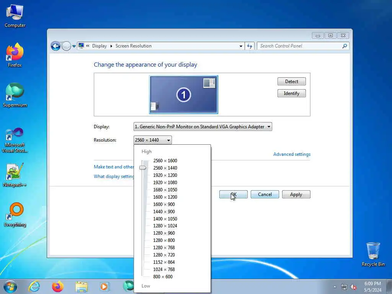This screenshot has height=294, width=392.
Task: Choose 1280 × 1024 from the list
Action: [165, 225]
